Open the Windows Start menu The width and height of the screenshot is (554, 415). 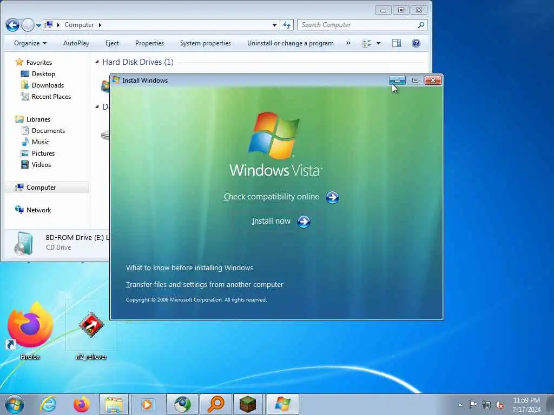click(15, 404)
